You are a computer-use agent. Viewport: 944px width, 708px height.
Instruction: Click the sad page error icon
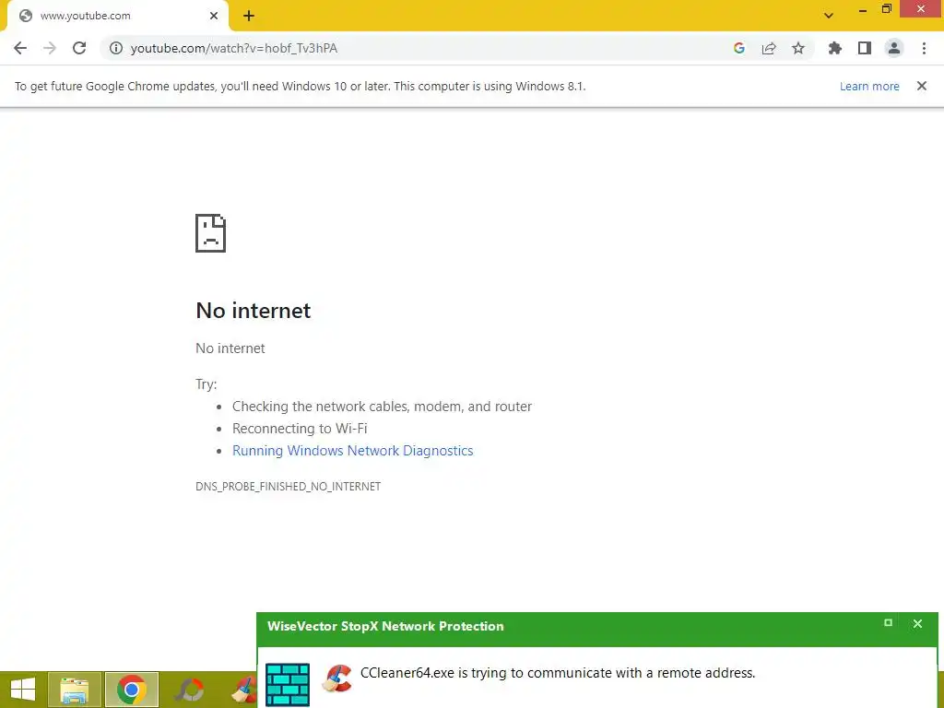[211, 233]
